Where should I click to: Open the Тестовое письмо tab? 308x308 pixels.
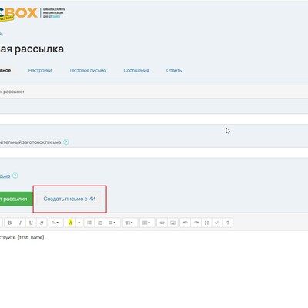coord(88,70)
